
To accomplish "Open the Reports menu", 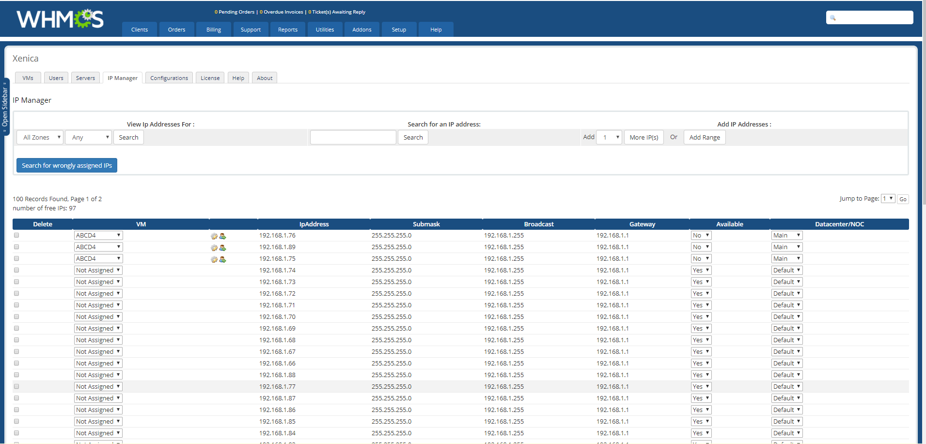I will [288, 30].
